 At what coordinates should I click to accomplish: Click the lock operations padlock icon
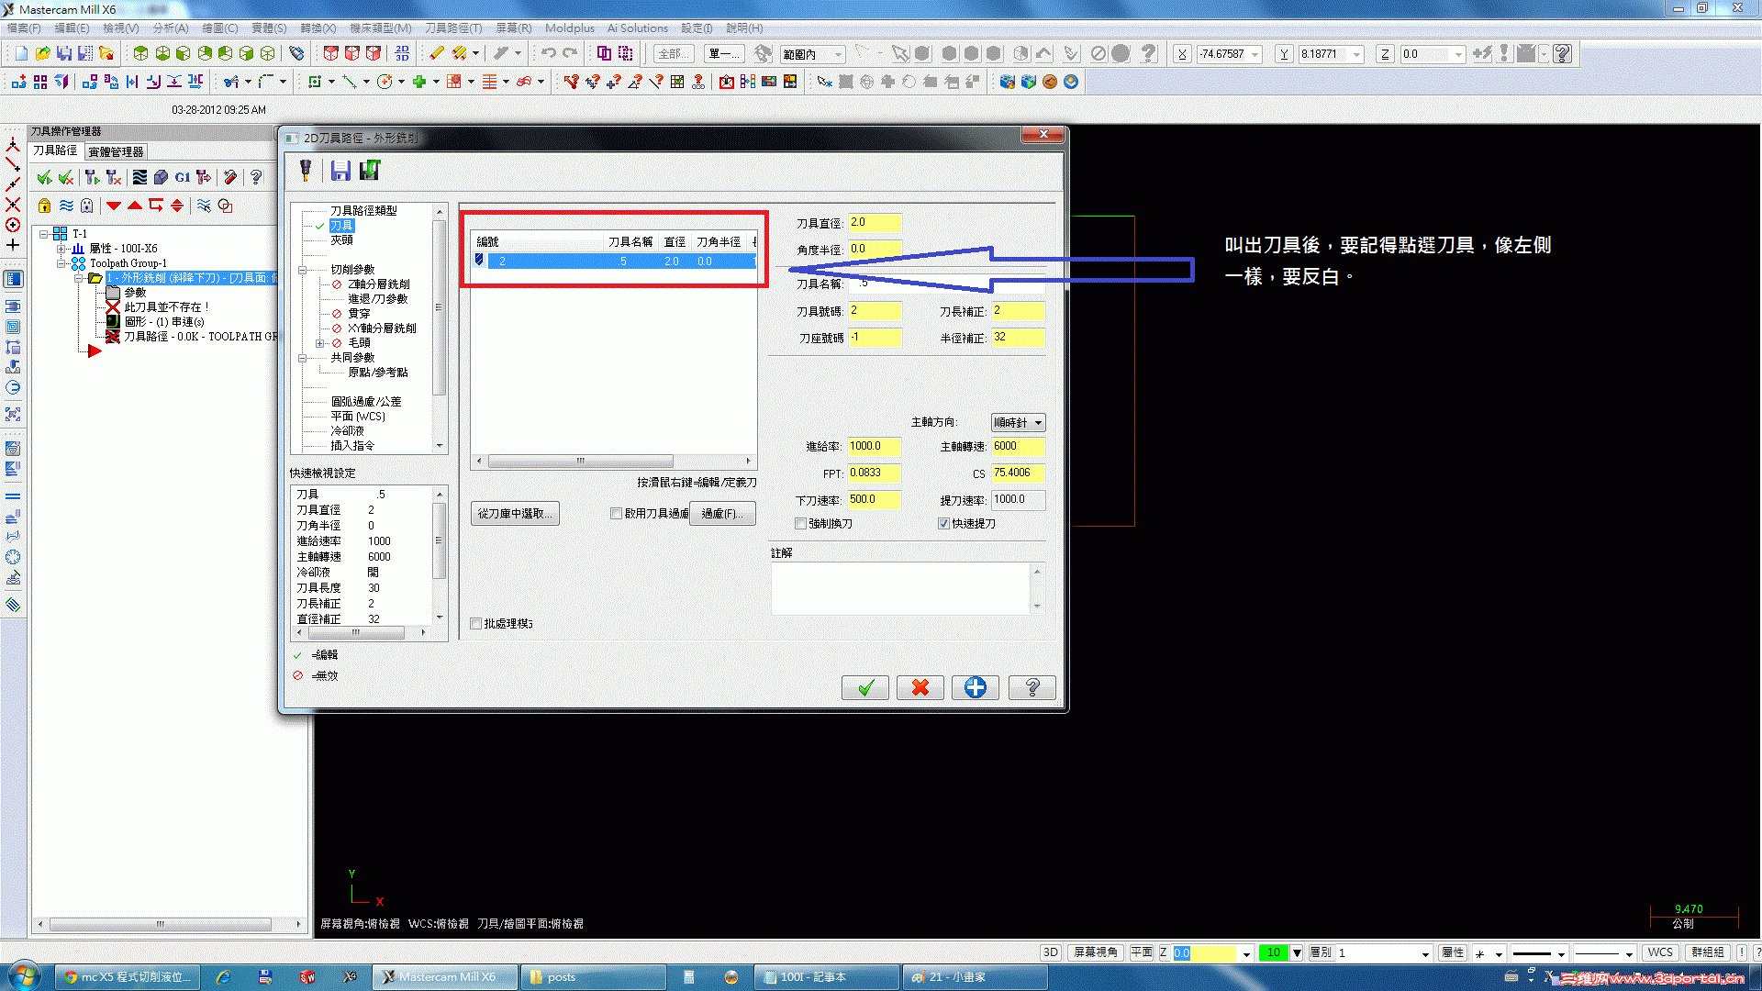point(44,206)
